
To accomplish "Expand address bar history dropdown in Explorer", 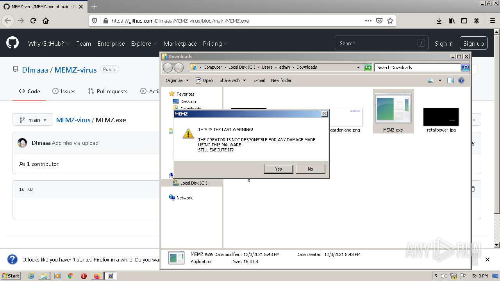I will click(x=358, y=68).
